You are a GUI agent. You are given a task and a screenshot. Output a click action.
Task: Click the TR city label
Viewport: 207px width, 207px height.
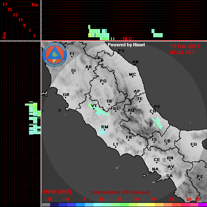tap(109, 101)
